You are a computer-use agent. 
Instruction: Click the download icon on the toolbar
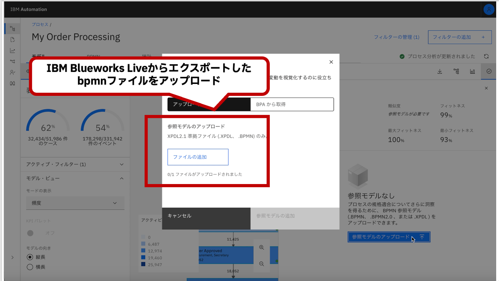coord(439,71)
